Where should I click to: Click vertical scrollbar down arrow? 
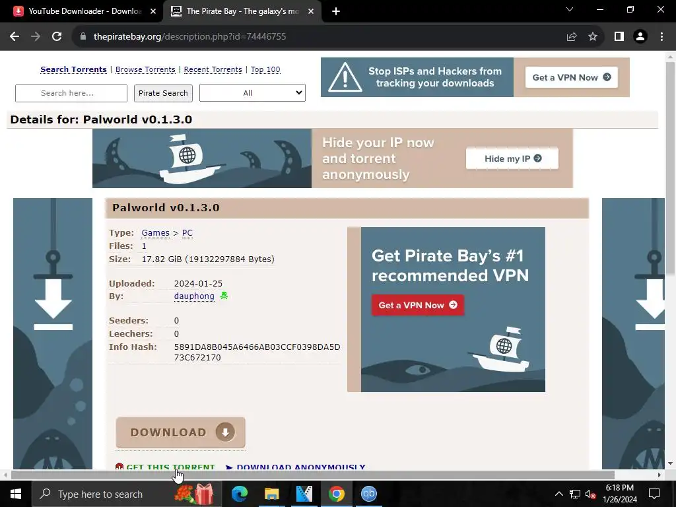pos(670,464)
